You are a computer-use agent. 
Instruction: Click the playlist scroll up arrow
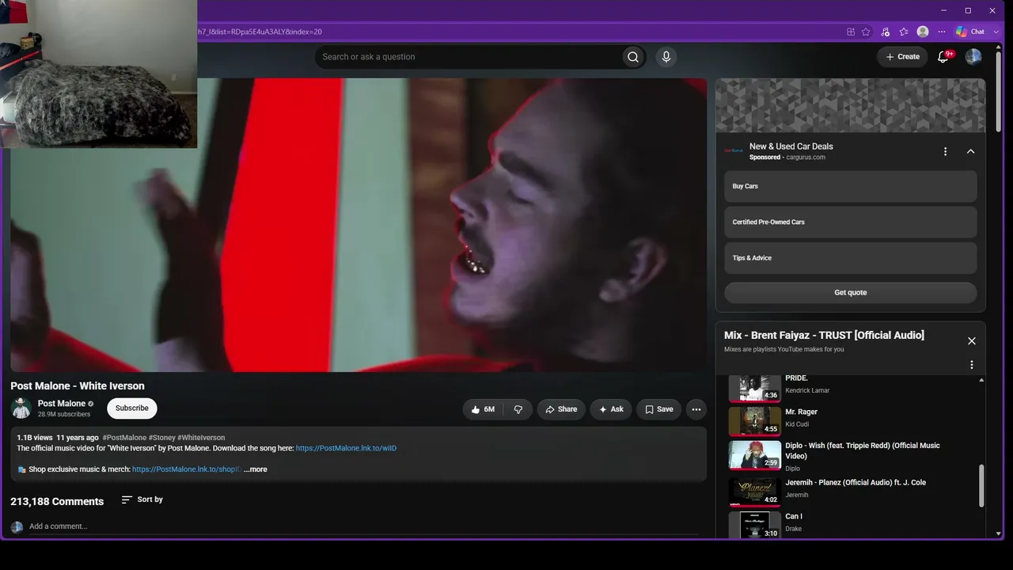click(982, 380)
